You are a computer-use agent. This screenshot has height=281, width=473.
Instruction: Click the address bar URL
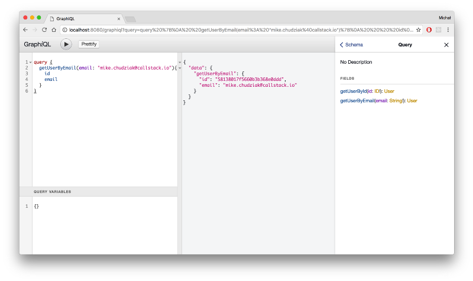coord(241,30)
